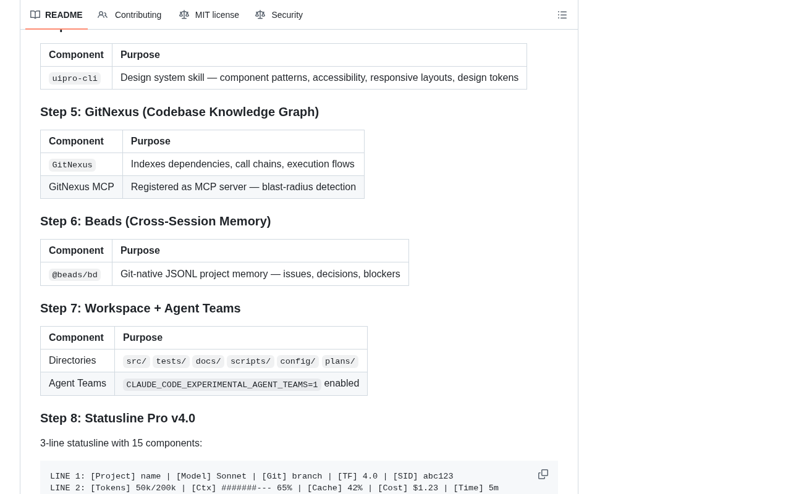Click the GitNexus code label
This screenshot has width=791, height=494.
coord(72,165)
